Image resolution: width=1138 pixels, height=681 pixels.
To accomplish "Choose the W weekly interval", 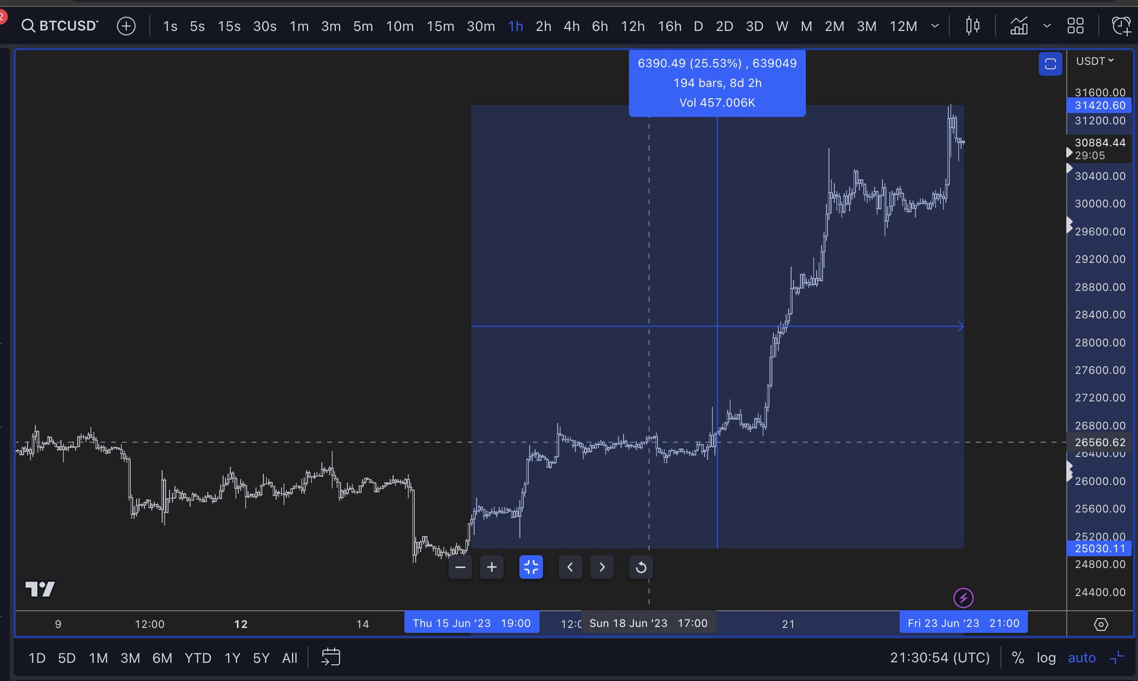I will (x=782, y=26).
